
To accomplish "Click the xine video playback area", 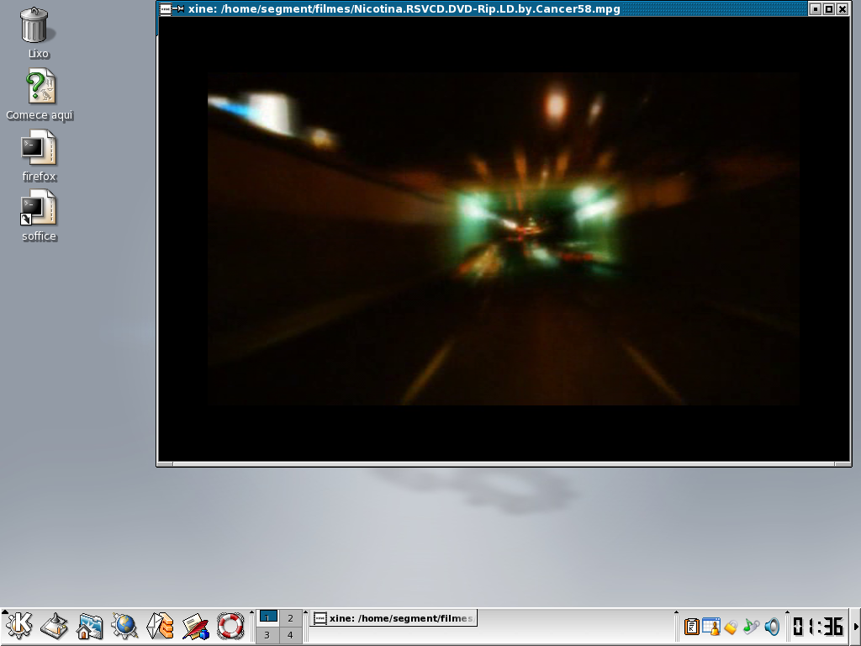I will (503, 239).
